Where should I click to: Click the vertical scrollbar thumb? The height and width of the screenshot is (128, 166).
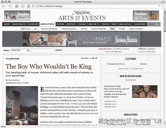(x=165, y=21)
